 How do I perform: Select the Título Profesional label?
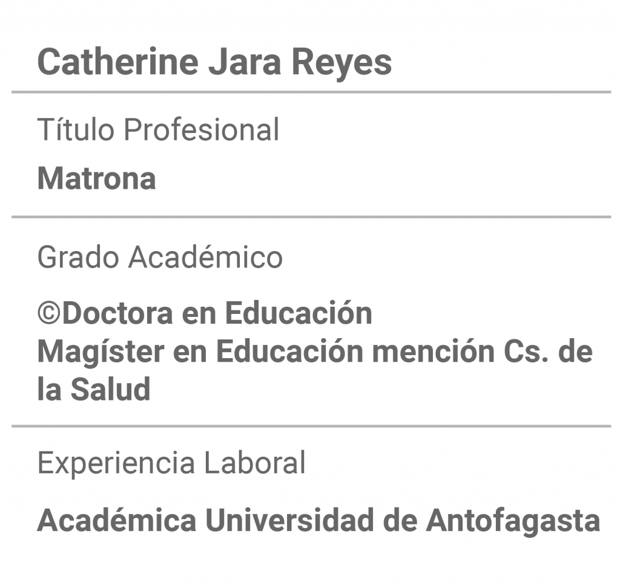click(158, 129)
